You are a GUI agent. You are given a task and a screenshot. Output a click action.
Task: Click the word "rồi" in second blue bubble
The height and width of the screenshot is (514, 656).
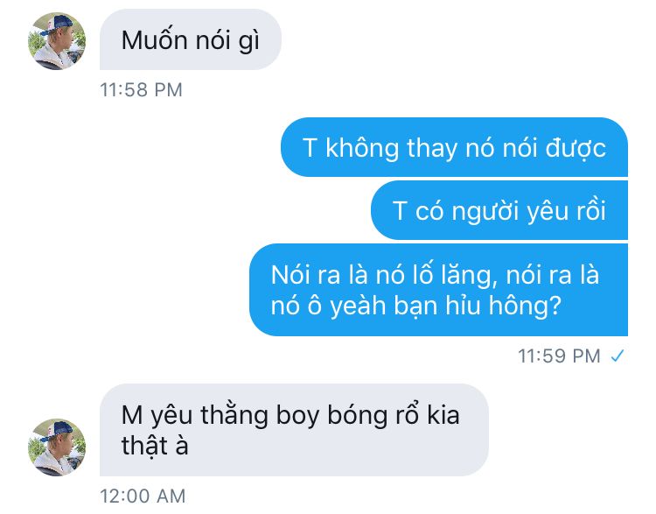(x=591, y=210)
